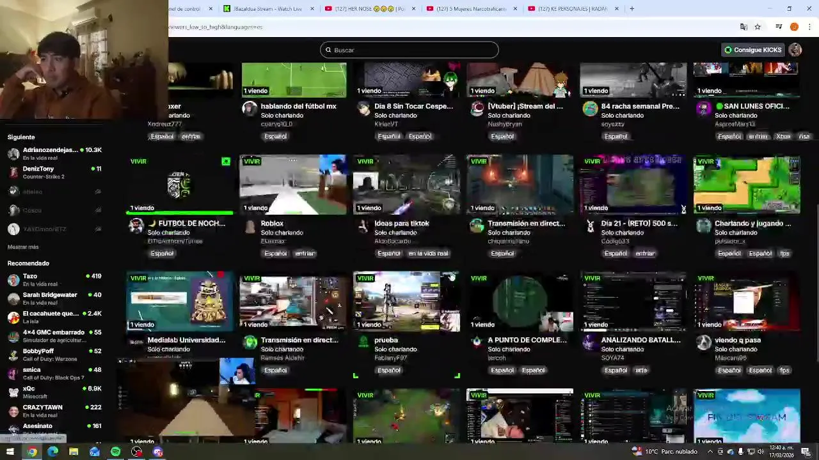Image resolution: width=819 pixels, height=460 pixels.
Task: Click the search magnifier icon in Buscar box
Action: 328,50
